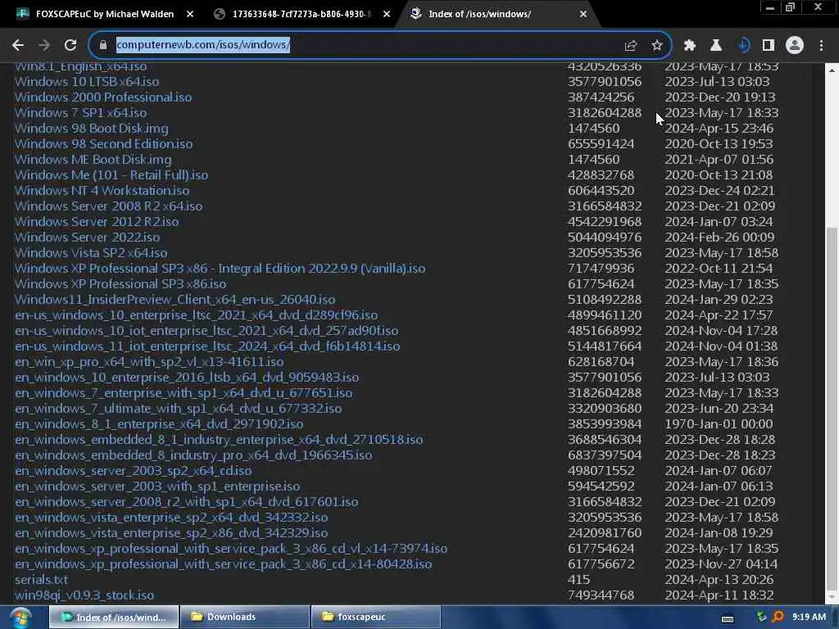Open Chrome Labs flask icon
The height and width of the screenshot is (629, 839).
[x=716, y=46]
